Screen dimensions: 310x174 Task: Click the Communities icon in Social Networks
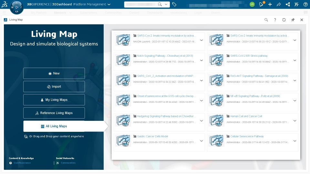click(x=57, y=163)
